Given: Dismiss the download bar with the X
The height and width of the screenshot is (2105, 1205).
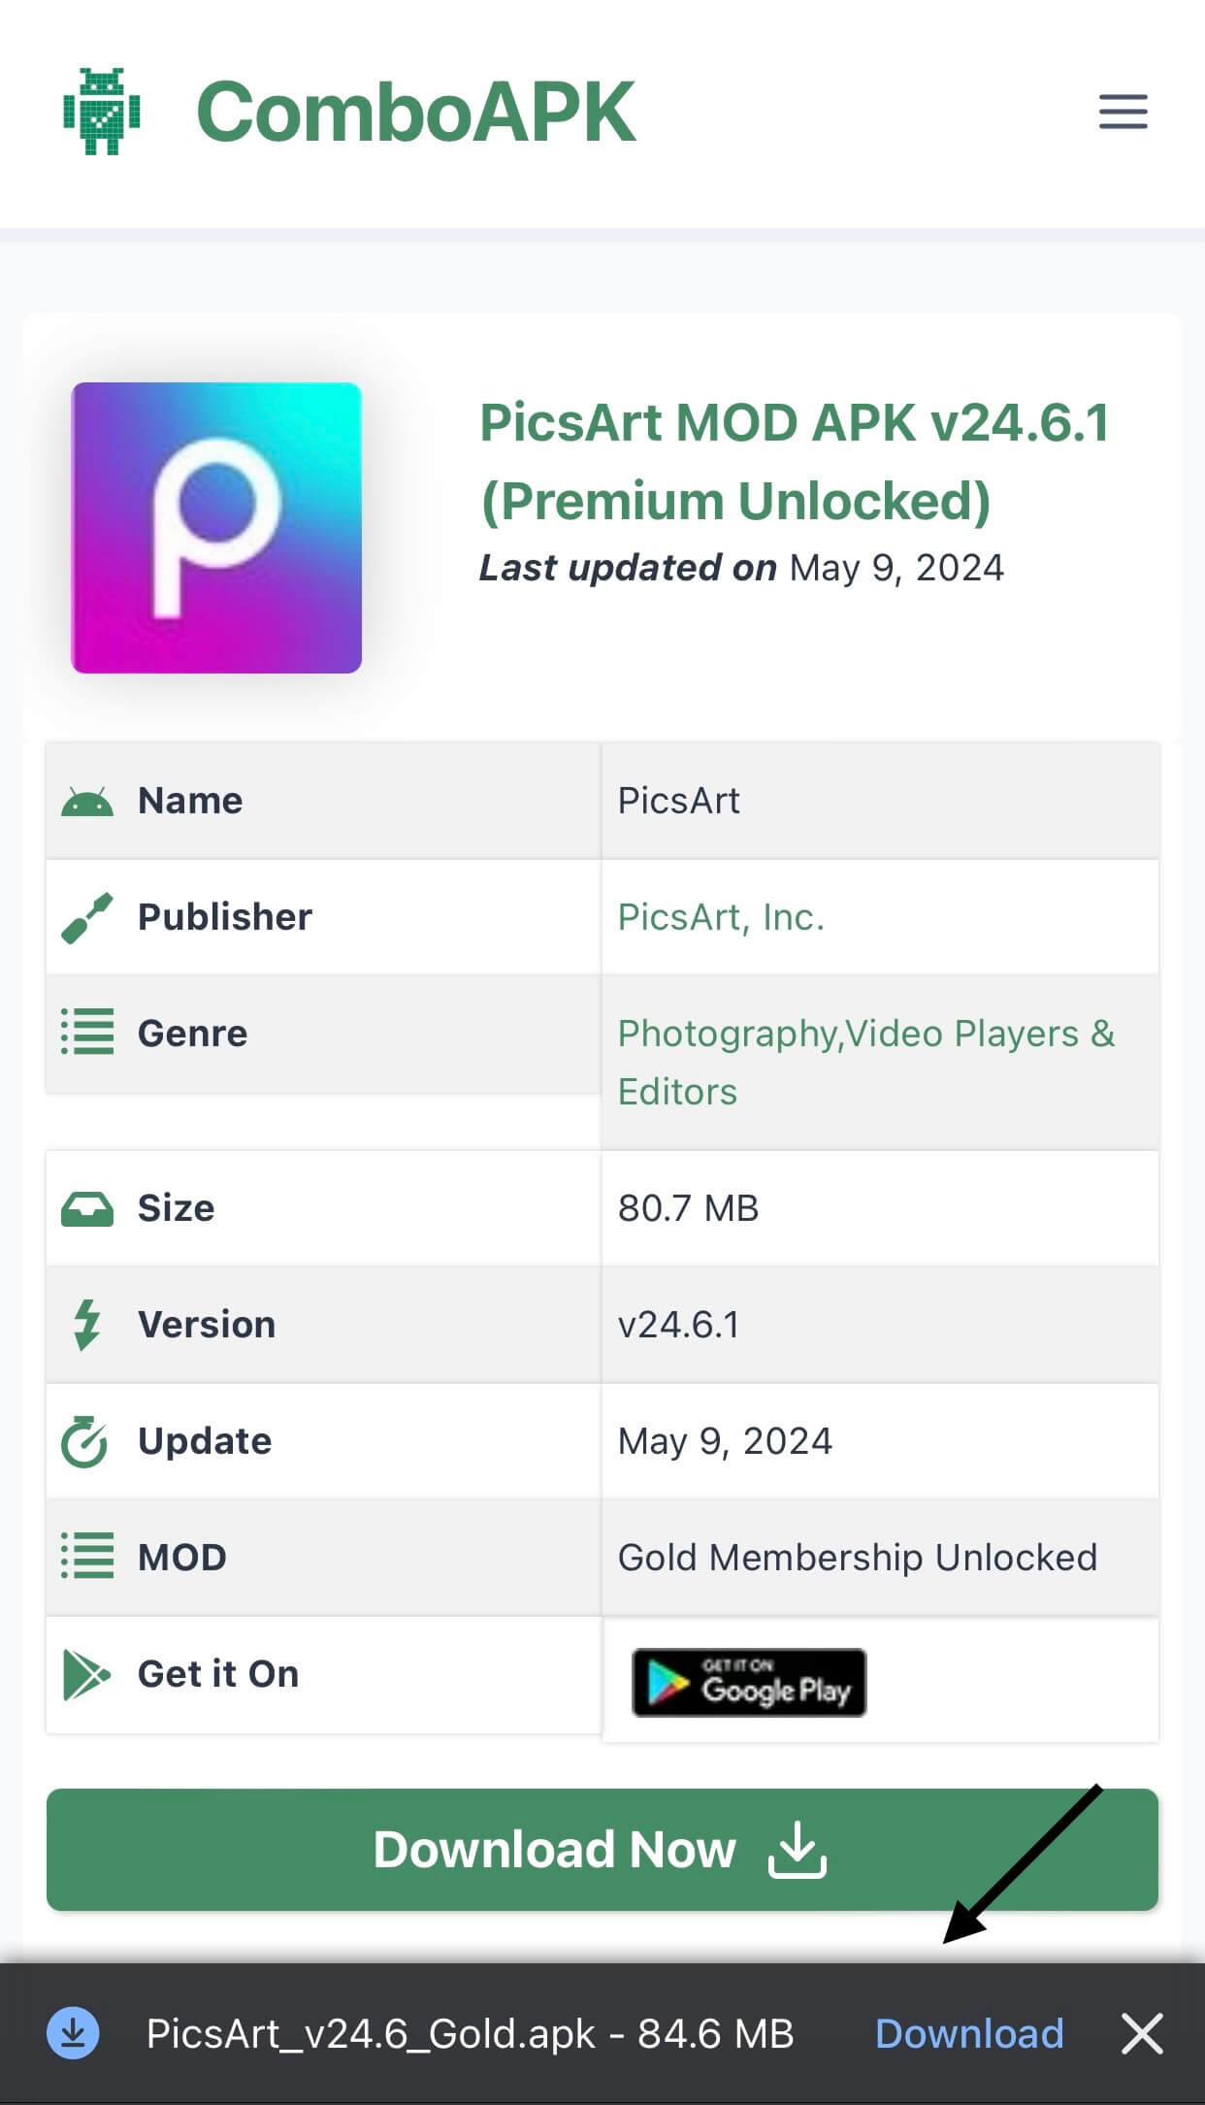Looking at the screenshot, I should click(x=1141, y=2034).
